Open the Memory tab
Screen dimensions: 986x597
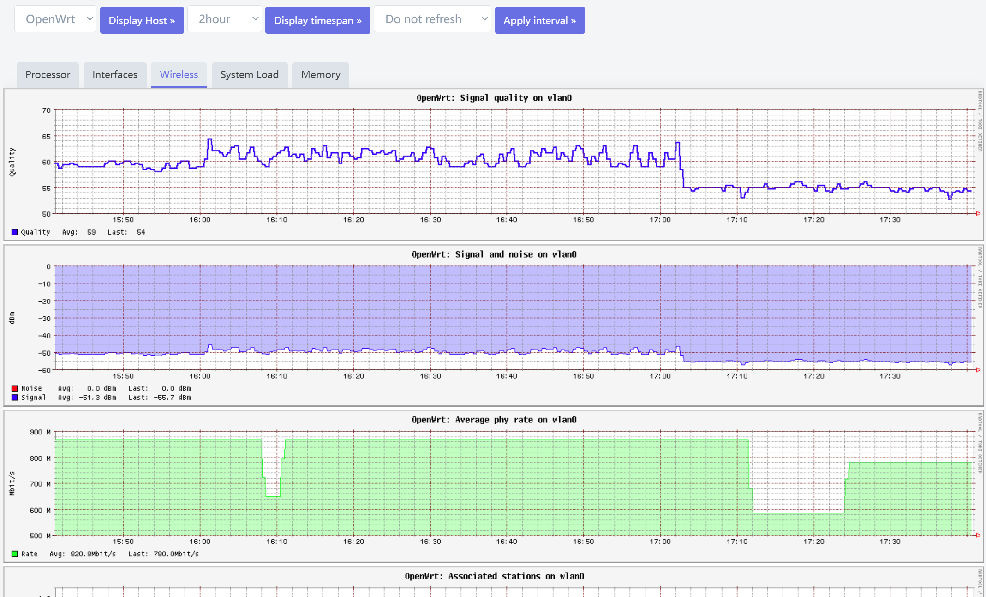tap(320, 74)
